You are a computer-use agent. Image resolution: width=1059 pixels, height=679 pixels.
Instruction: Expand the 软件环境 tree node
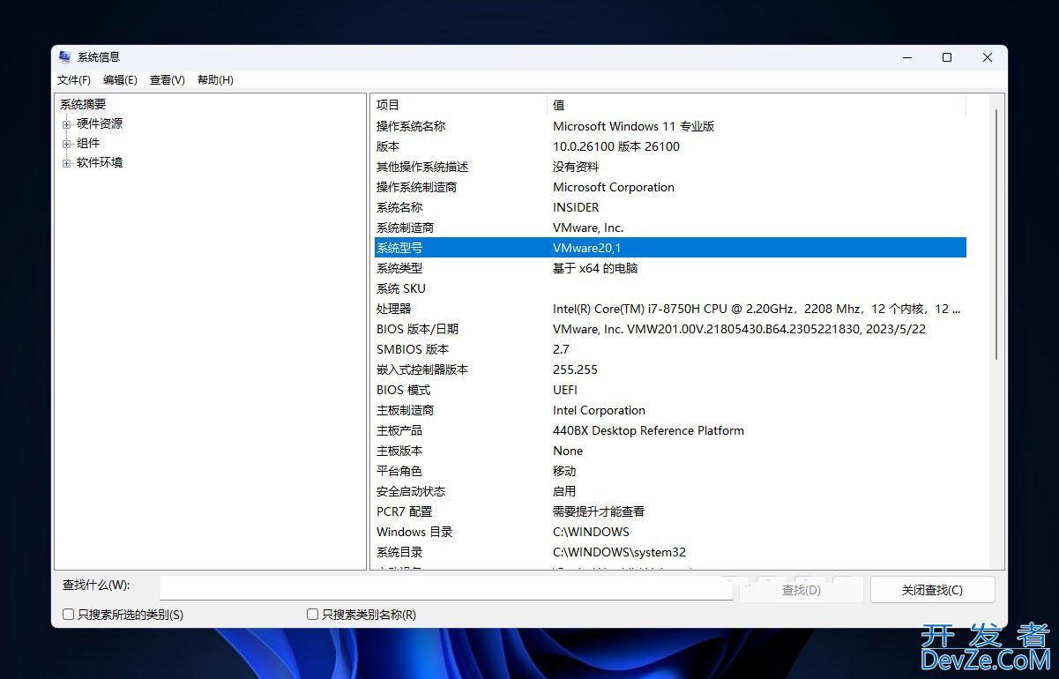[66, 163]
